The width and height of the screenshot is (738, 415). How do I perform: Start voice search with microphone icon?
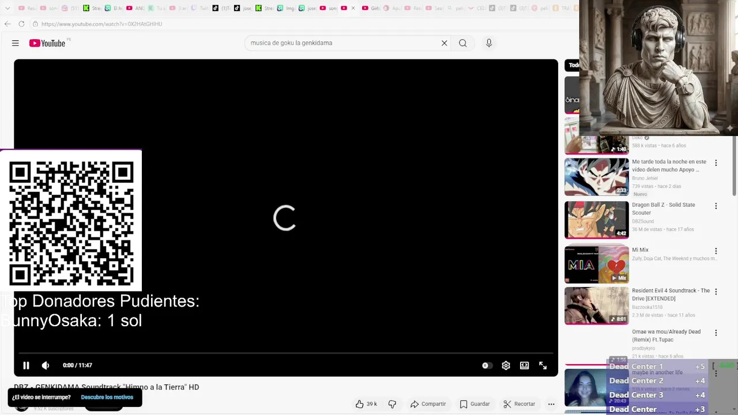coord(489,43)
